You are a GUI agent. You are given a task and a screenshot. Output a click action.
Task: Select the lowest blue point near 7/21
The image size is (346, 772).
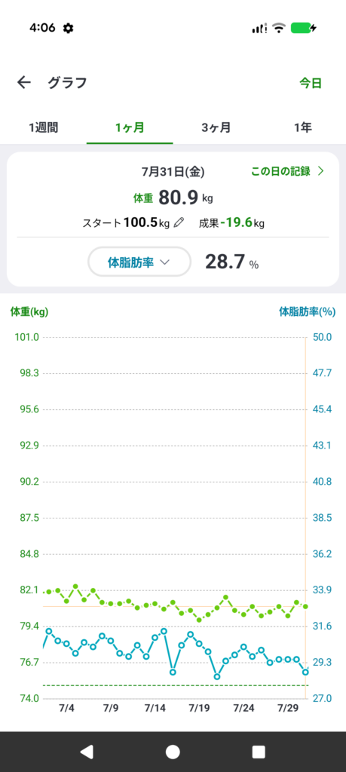coord(217,676)
